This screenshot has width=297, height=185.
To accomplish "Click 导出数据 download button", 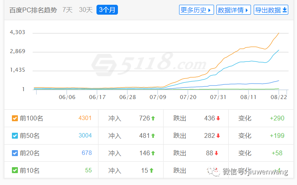I will point(271,10).
